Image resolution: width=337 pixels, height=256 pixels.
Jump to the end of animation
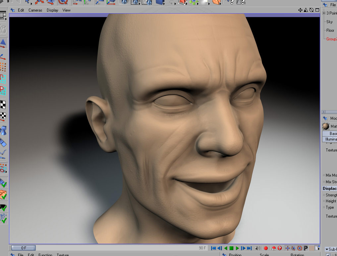tap(250, 248)
